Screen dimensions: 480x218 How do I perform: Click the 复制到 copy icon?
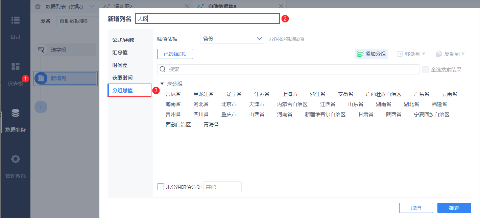(x=439, y=54)
